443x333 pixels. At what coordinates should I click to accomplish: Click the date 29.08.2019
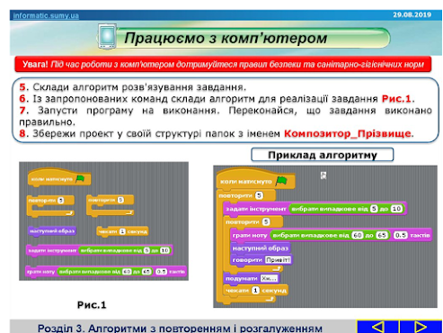click(412, 14)
